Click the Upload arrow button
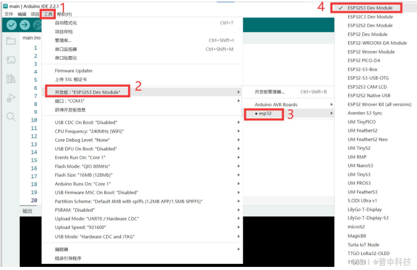 point(25,25)
